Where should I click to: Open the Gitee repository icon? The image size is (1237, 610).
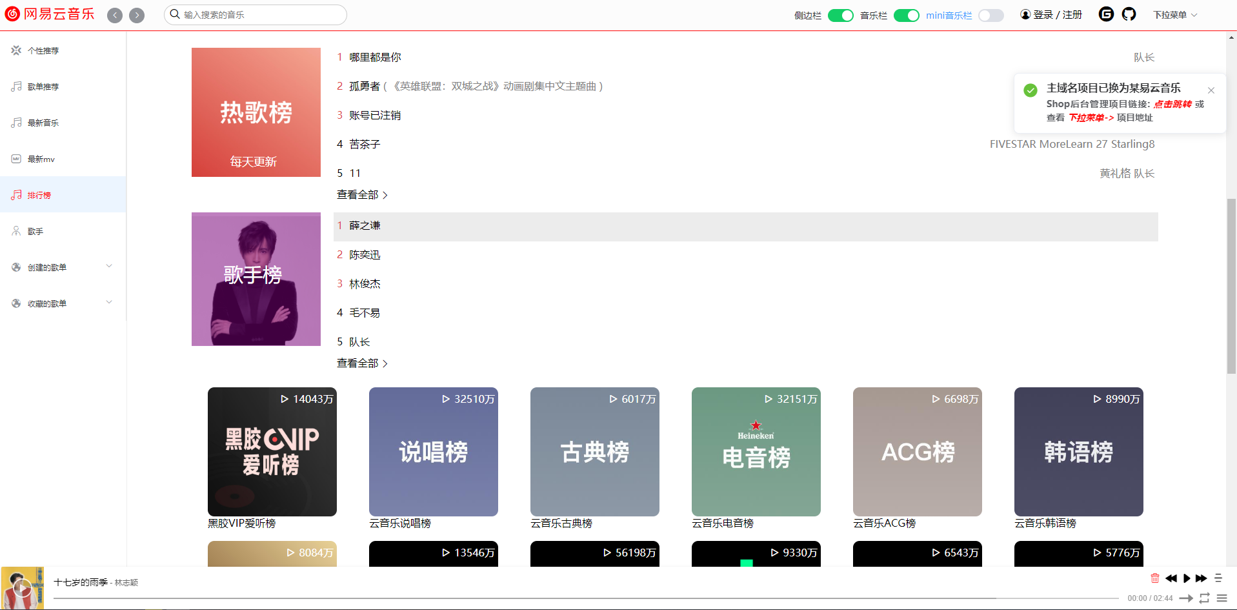point(1106,14)
